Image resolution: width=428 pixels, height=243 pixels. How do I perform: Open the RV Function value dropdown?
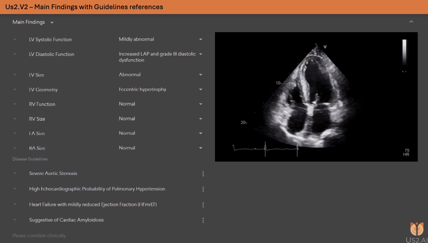coord(200,104)
